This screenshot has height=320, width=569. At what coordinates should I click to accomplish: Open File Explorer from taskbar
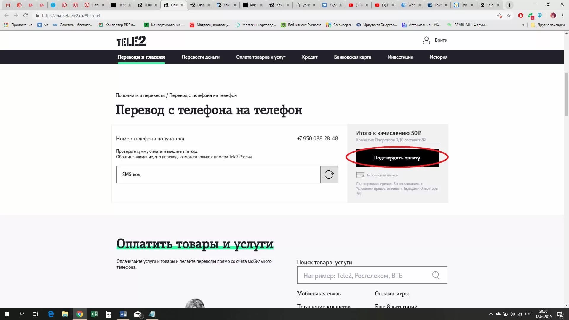pyautogui.click(x=65, y=314)
